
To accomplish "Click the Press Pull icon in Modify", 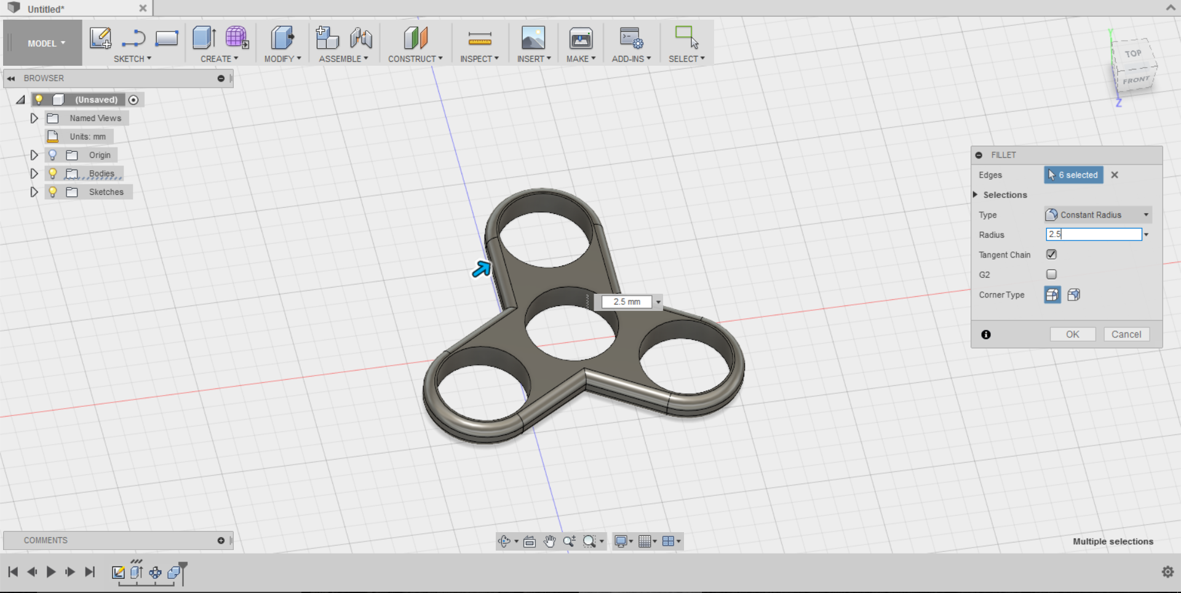I will point(282,38).
